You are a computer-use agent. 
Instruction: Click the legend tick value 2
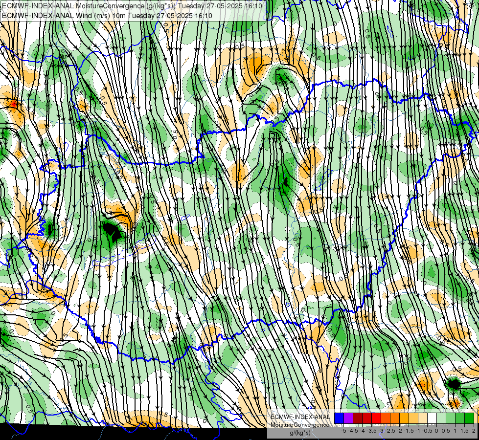coord(474,431)
